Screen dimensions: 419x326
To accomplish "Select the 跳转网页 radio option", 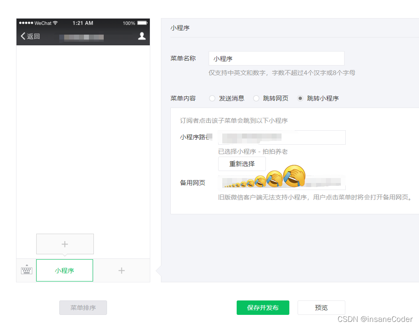I will coord(256,98).
